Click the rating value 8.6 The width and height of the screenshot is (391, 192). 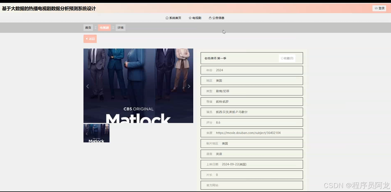pyautogui.click(x=218, y=123)
